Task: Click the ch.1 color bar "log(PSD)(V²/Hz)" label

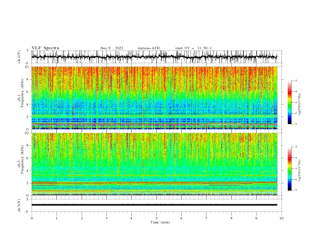Action: 300,104
